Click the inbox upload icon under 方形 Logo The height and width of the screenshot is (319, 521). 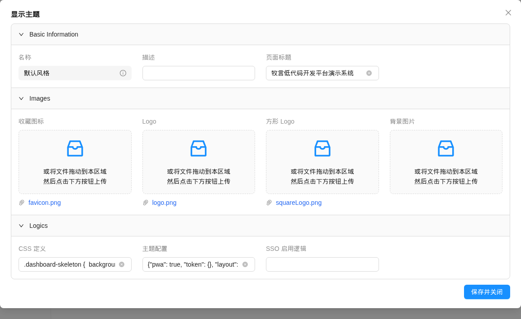pyautogui.click(x=322, y=148)
